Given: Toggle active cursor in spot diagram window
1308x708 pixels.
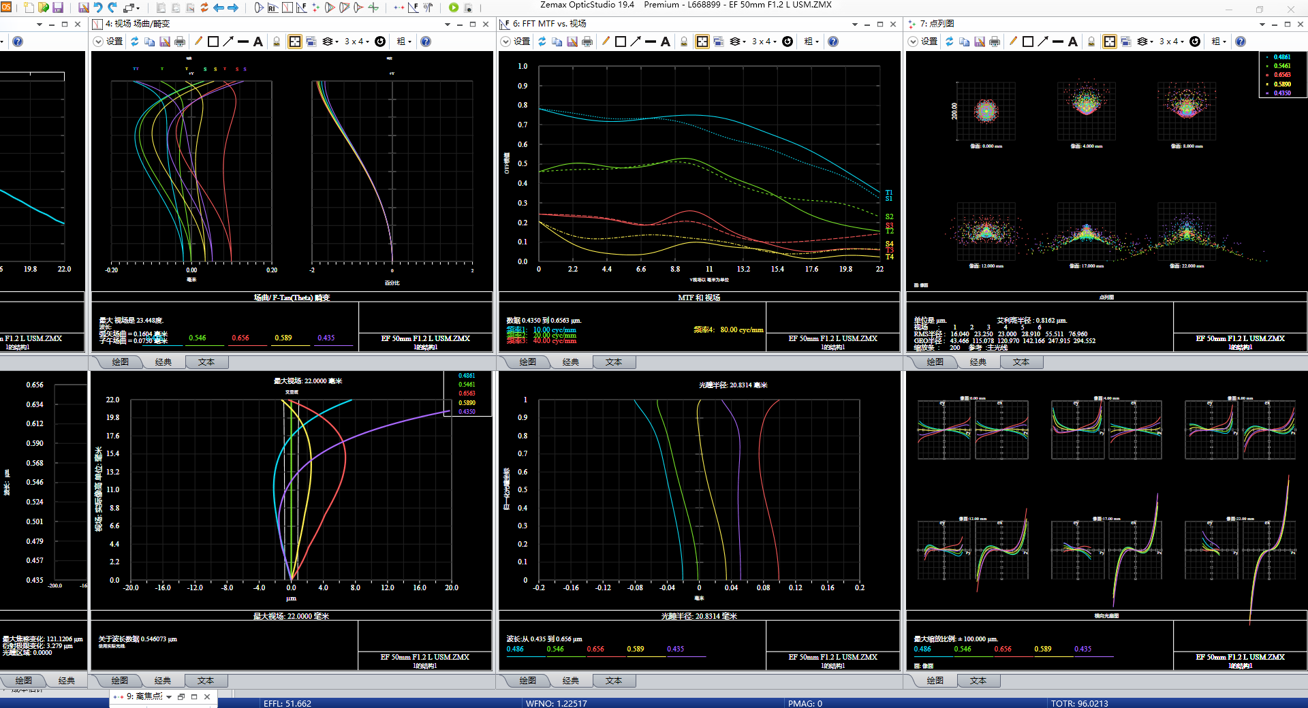Looking at the screenshot, I should [1109, 42].
